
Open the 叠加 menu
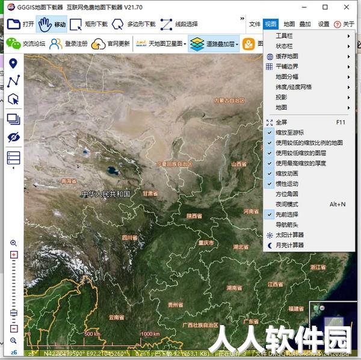[x=305, y=24]
